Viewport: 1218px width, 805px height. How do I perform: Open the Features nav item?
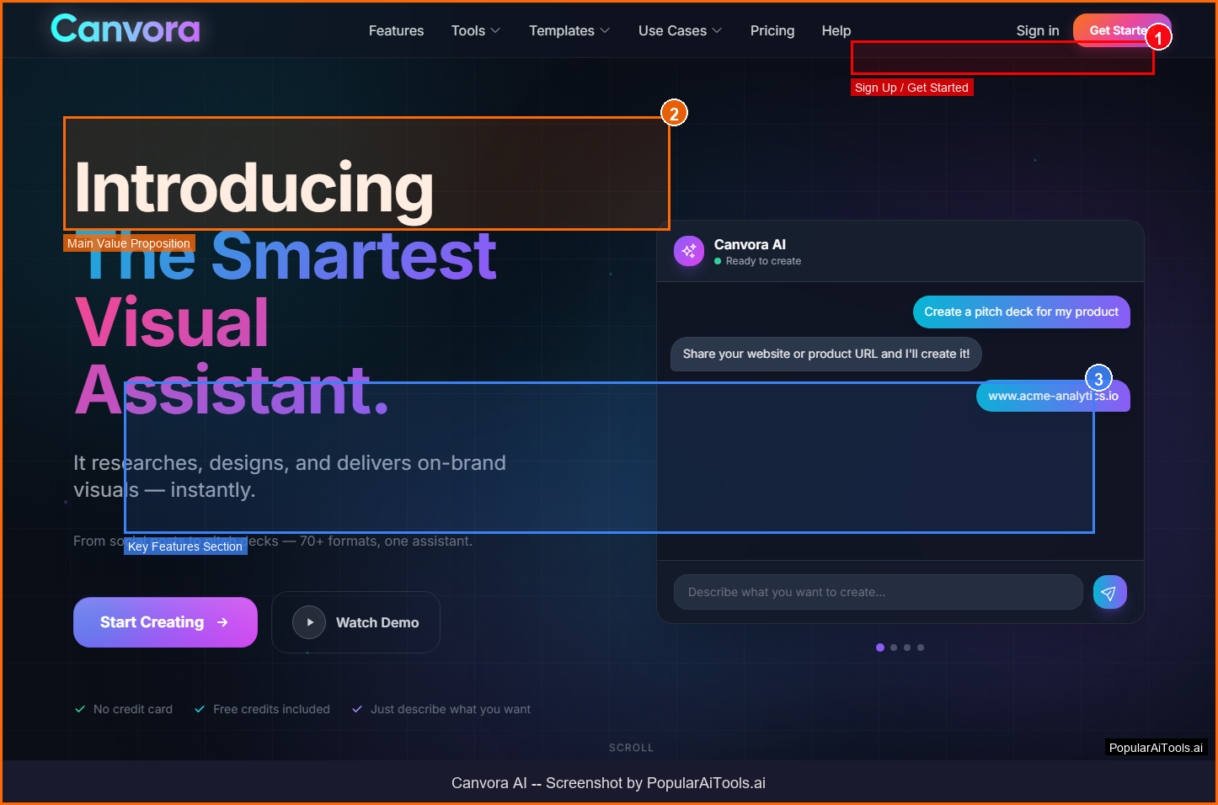[396, 30]
